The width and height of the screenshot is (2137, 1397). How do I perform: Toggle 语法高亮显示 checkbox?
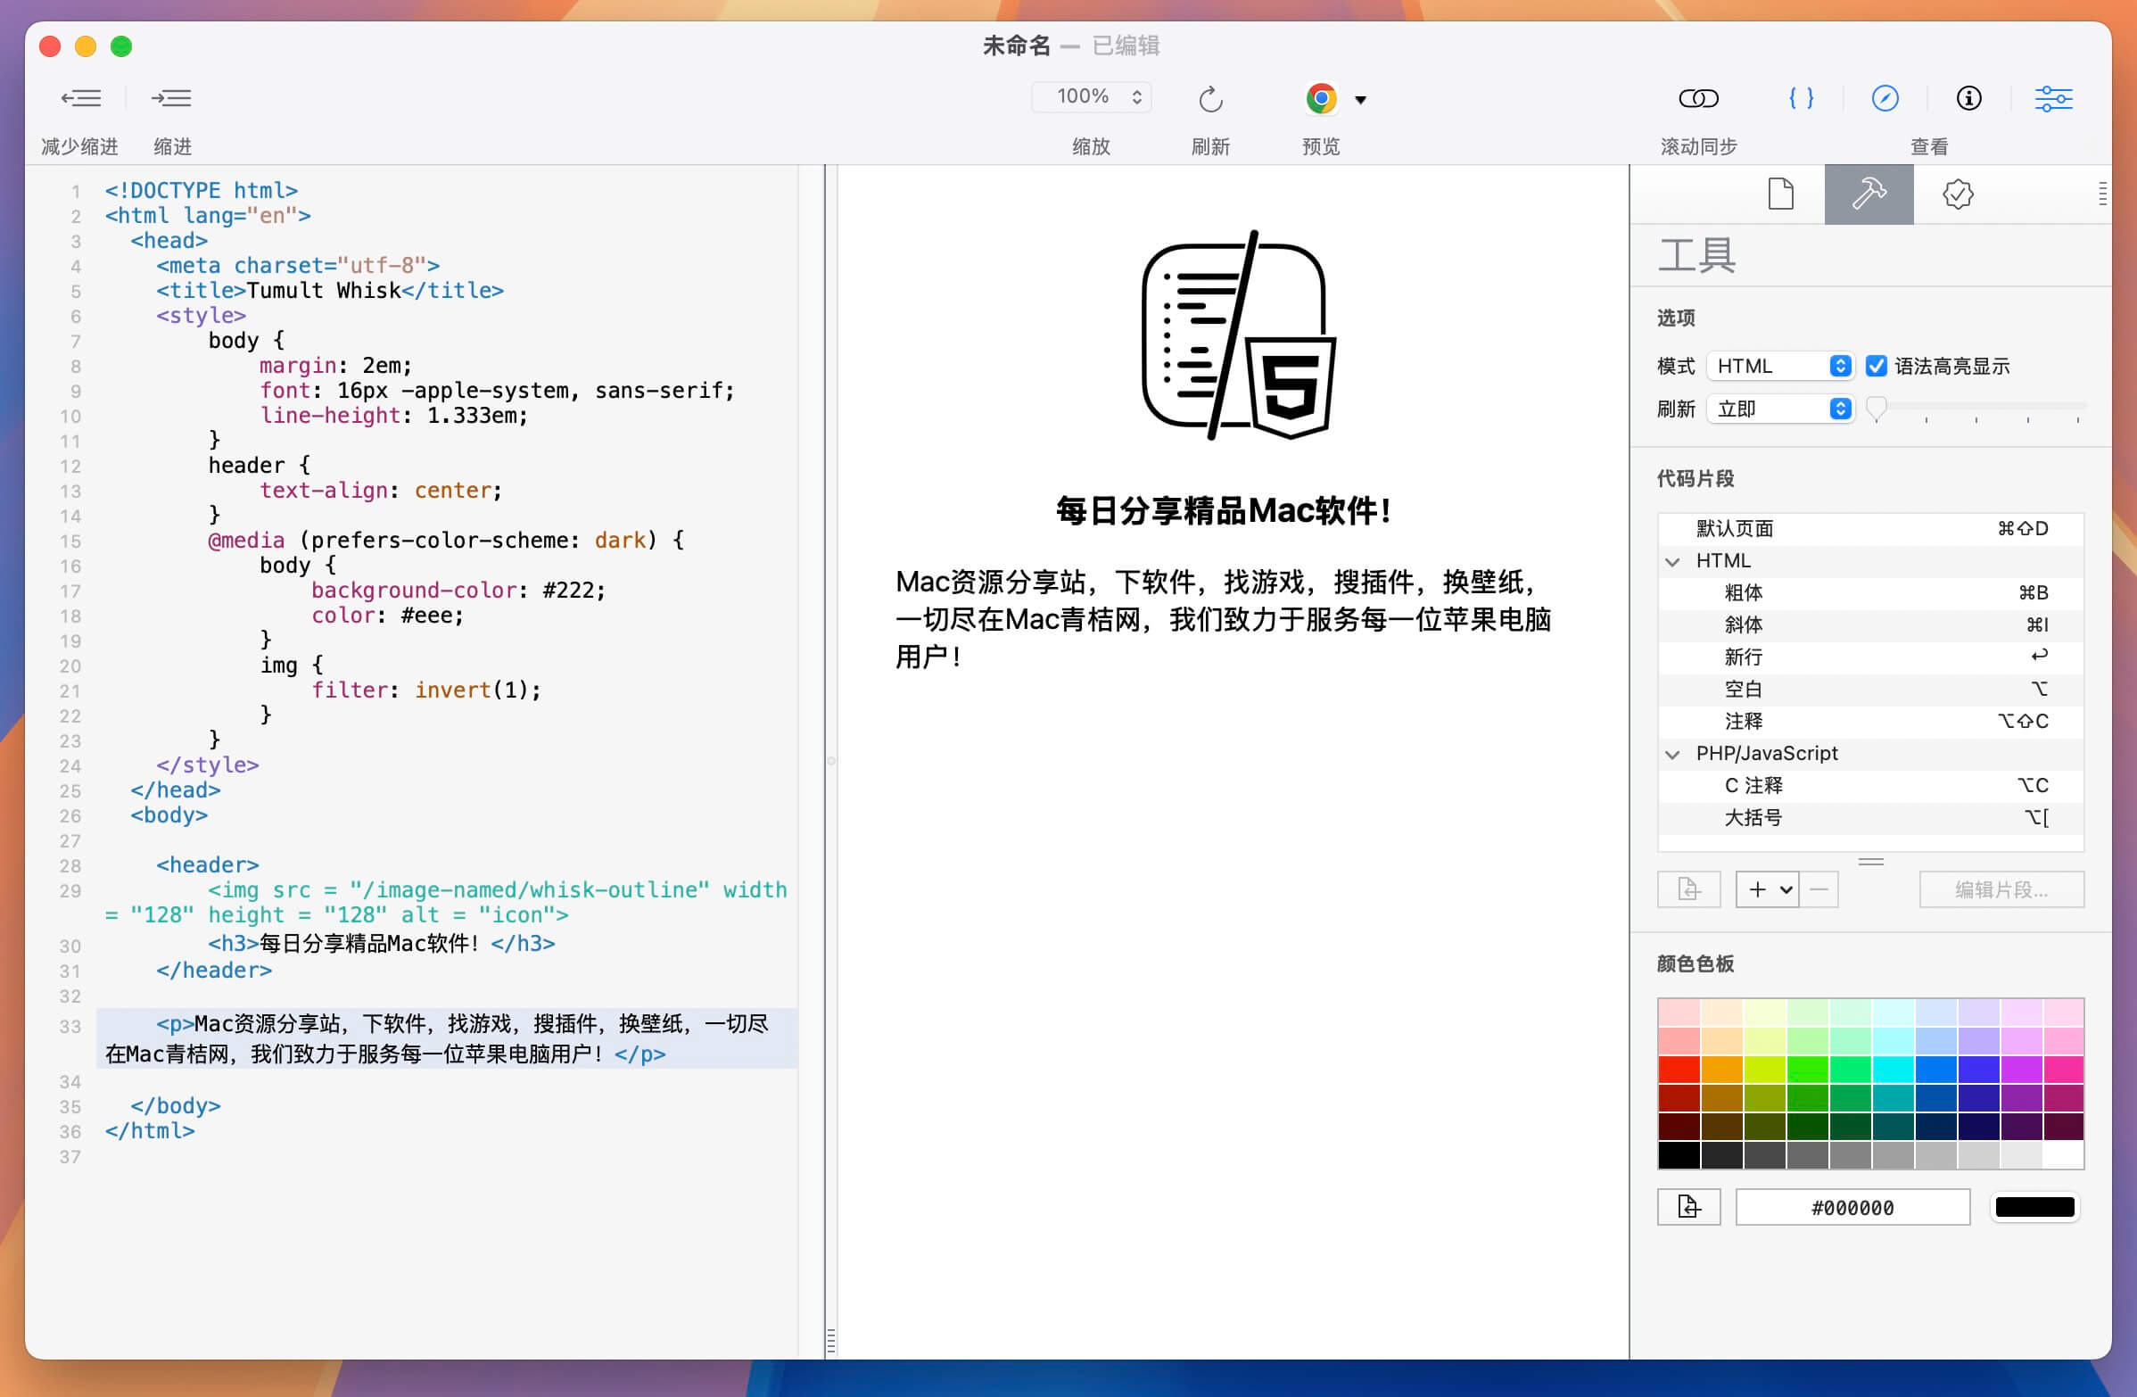point(1876,366)
